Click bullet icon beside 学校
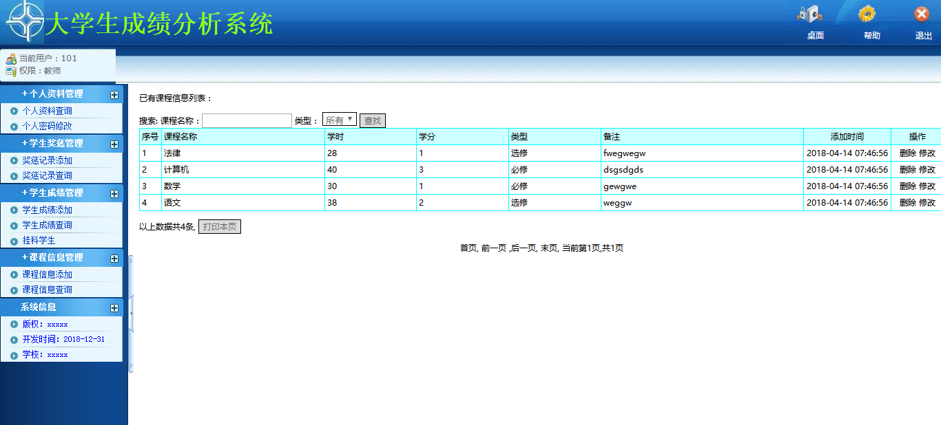The width and height of the screenshot is (941, 425). (x=14, y=354)
